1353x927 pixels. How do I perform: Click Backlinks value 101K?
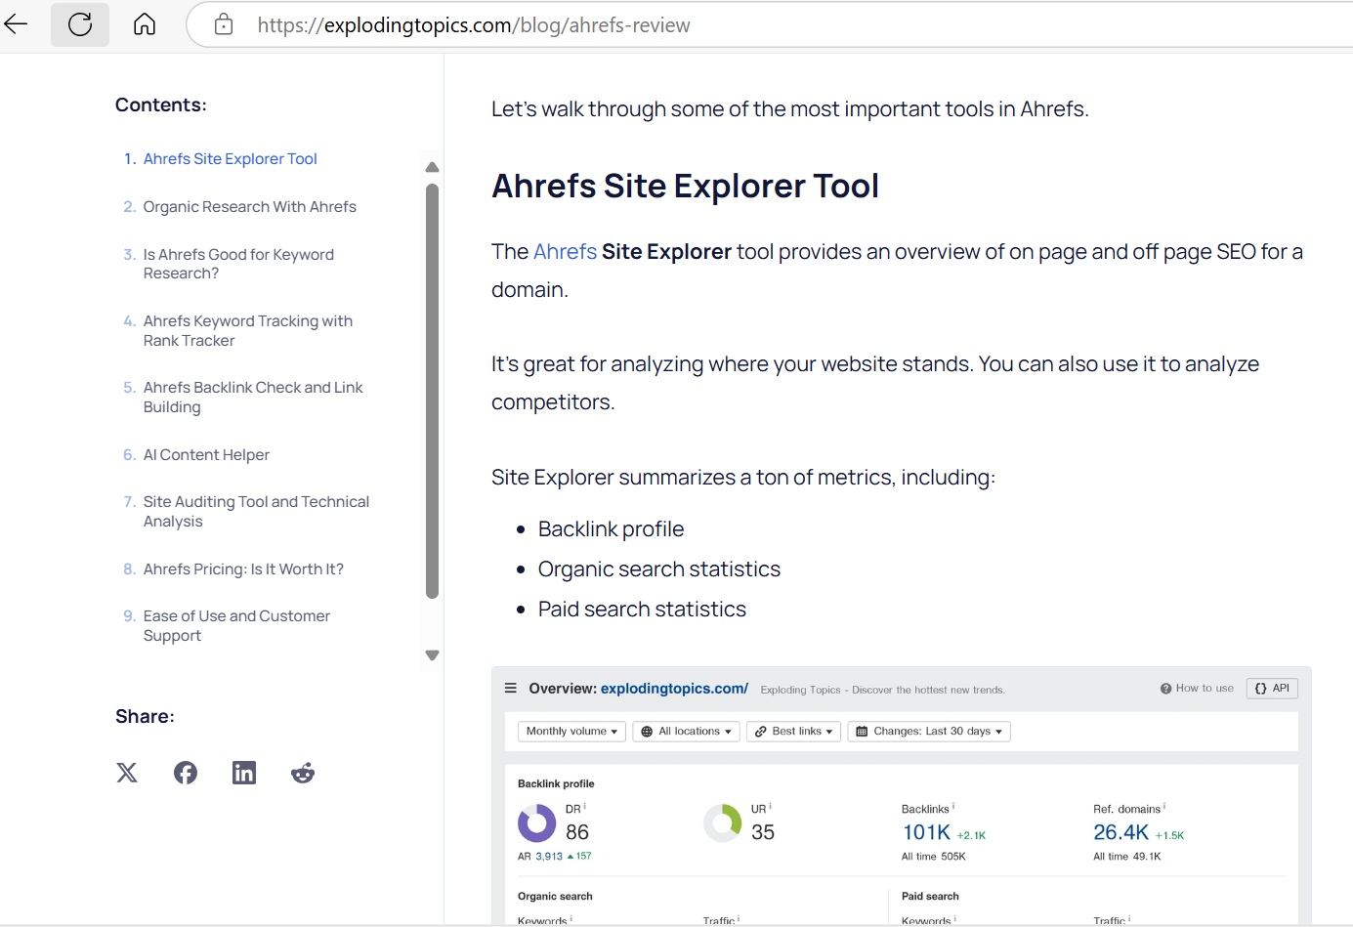tap(926, 832)
